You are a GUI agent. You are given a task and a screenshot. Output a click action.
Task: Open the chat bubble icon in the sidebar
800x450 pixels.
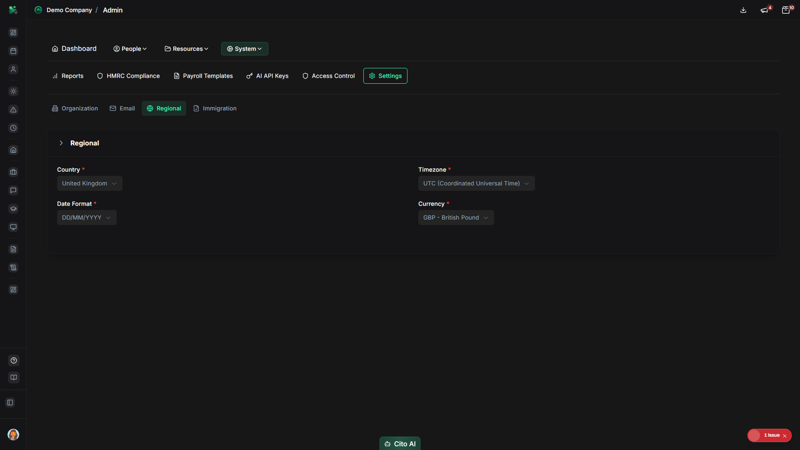13,190
